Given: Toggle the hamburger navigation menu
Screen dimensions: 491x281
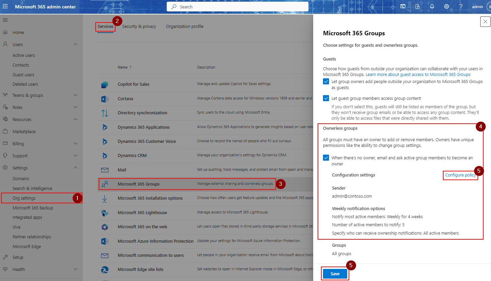Looking at the screenshot, I should click(5, 20).
